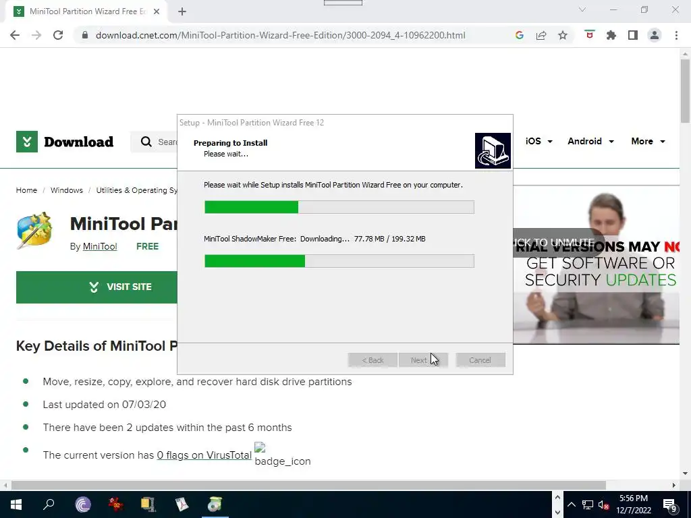
Task: Expand the iOS dropdown menu
Action: click(x=539, y=142)
